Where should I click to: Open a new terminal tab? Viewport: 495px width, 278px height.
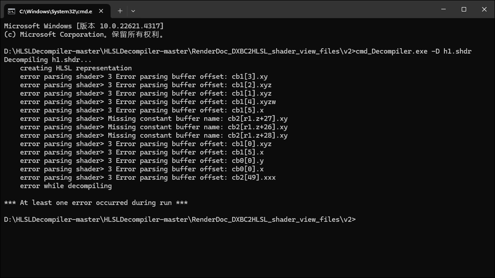pos(120,11)
